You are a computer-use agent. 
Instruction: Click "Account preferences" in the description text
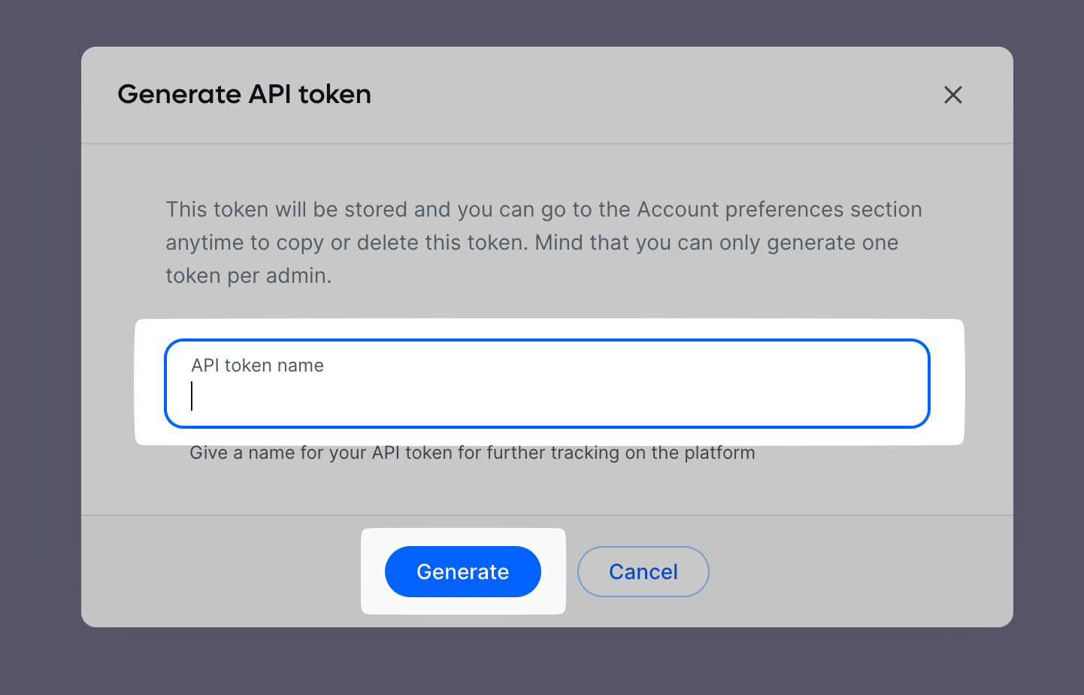point(779,210)
